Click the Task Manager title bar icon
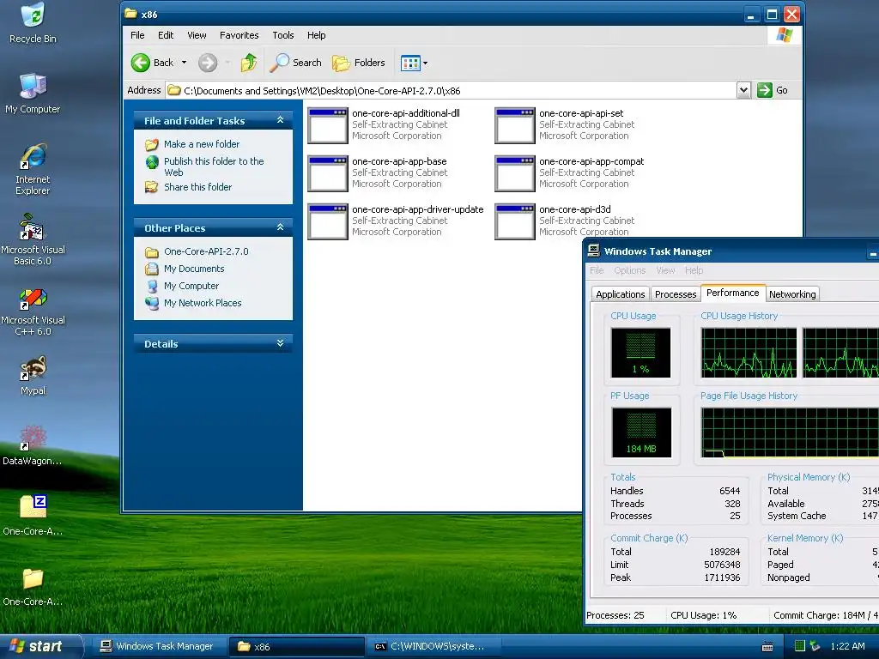 coord(594,251)
